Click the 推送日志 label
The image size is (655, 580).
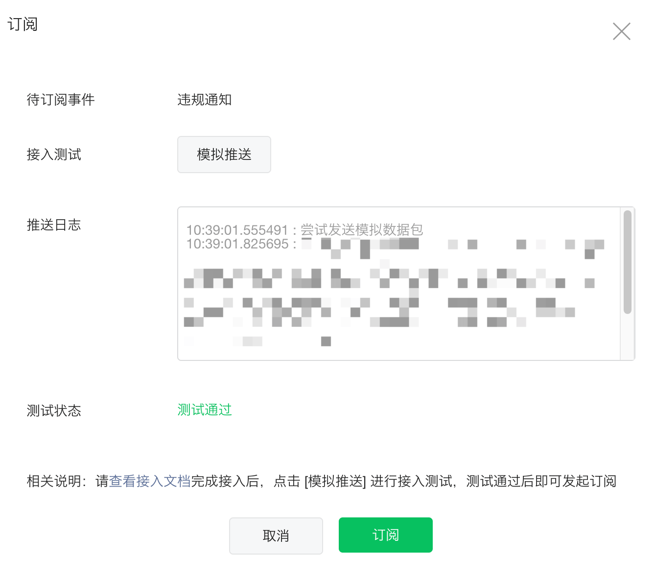pos(54,225)
